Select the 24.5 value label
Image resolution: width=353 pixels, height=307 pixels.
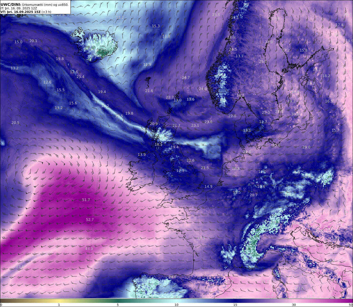click(x=233, y=49)
